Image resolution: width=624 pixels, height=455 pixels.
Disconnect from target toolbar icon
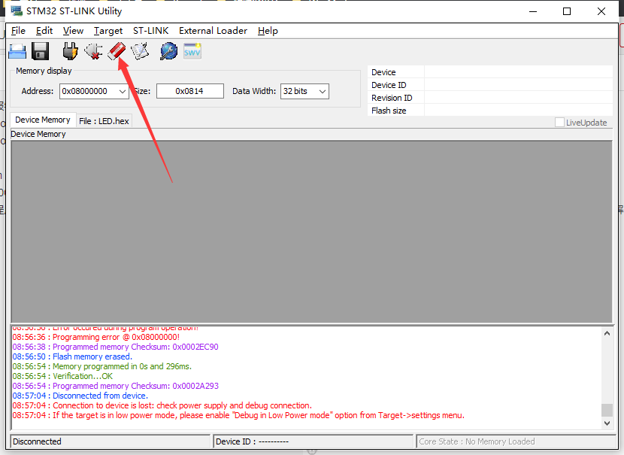[x=93, y=51]
